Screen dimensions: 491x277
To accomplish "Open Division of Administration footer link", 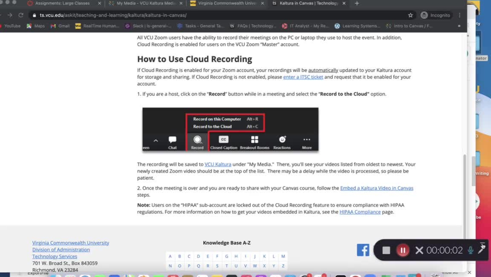I will pyautogui.click(x=61, y=249).
